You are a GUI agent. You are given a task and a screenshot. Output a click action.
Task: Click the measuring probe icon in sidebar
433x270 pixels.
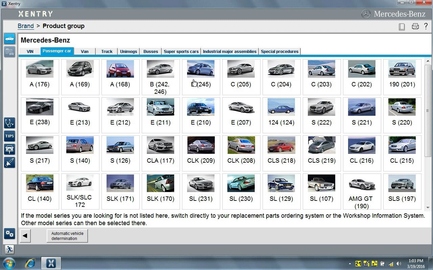point(9,162)
